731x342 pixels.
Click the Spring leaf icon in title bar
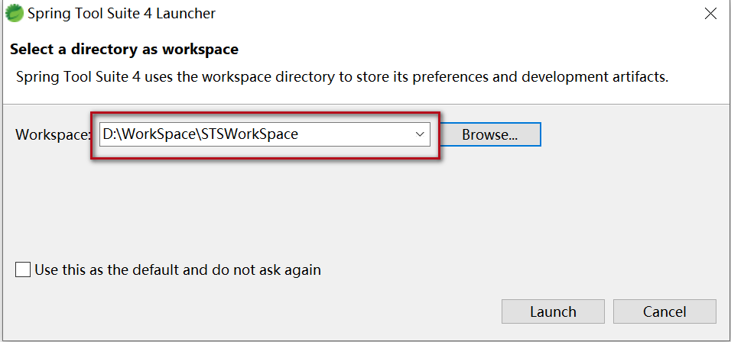14,13
